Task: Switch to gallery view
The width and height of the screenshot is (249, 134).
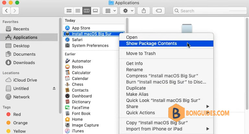Action: tap(95, 11)
